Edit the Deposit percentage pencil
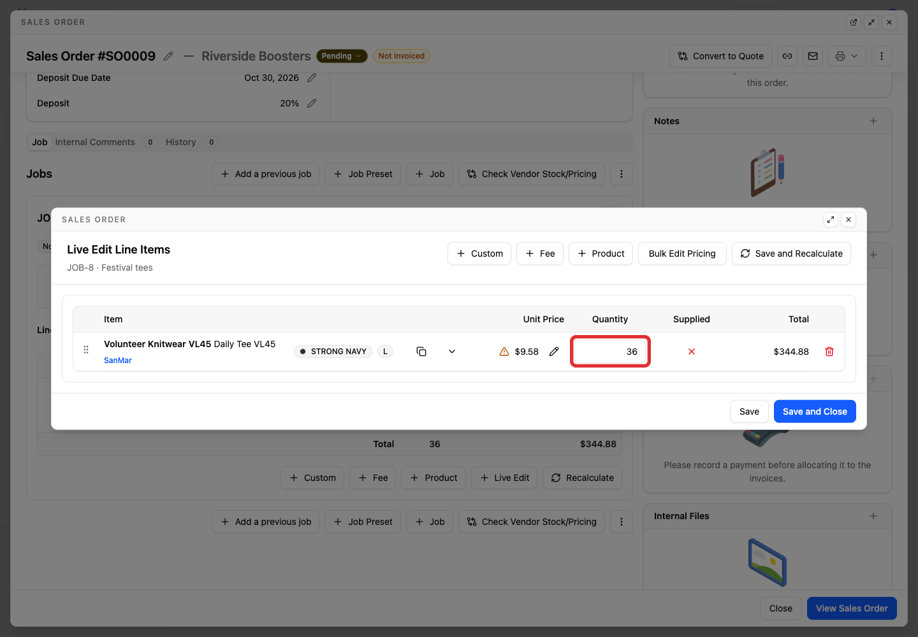 [x=312, y=103]
